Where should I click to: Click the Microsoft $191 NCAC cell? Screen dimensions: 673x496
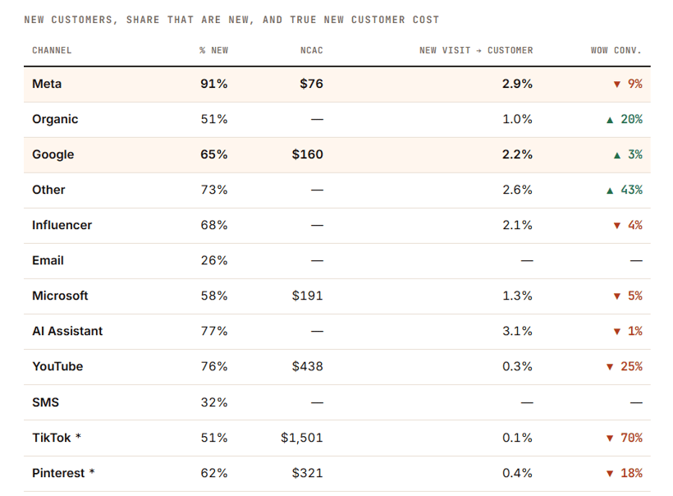(307, 296)
